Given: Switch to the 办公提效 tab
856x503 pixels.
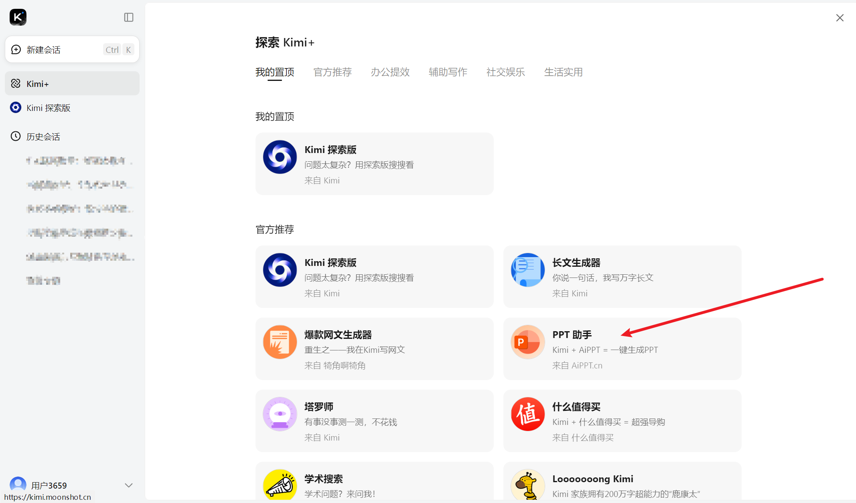Looking at the screenshot, I should click(x=390, y=72).
